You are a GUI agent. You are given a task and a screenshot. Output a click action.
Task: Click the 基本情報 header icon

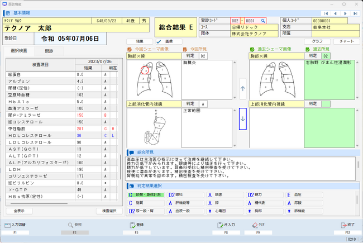point(8,13)
